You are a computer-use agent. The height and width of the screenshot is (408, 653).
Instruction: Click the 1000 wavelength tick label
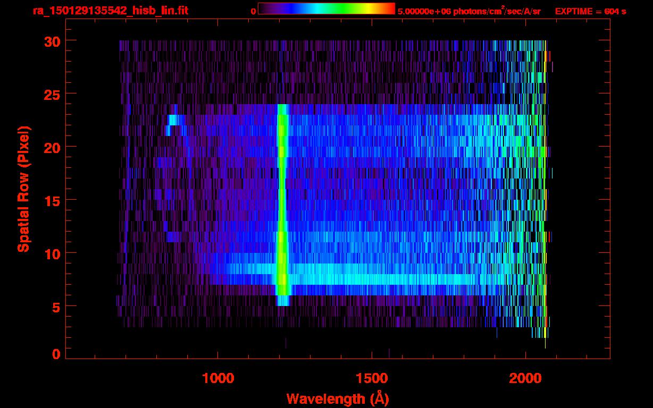pos(218,379)
